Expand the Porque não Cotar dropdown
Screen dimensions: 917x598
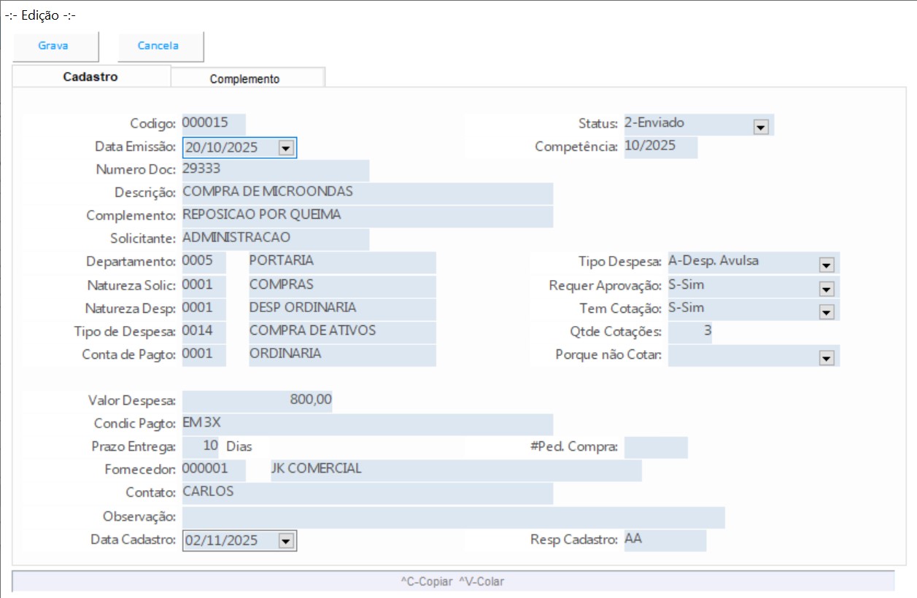click(x=826, y=357)
